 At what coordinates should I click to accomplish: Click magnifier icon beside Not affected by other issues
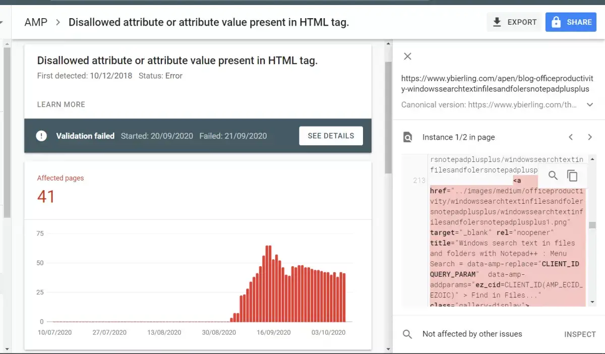tap(407, 334)
